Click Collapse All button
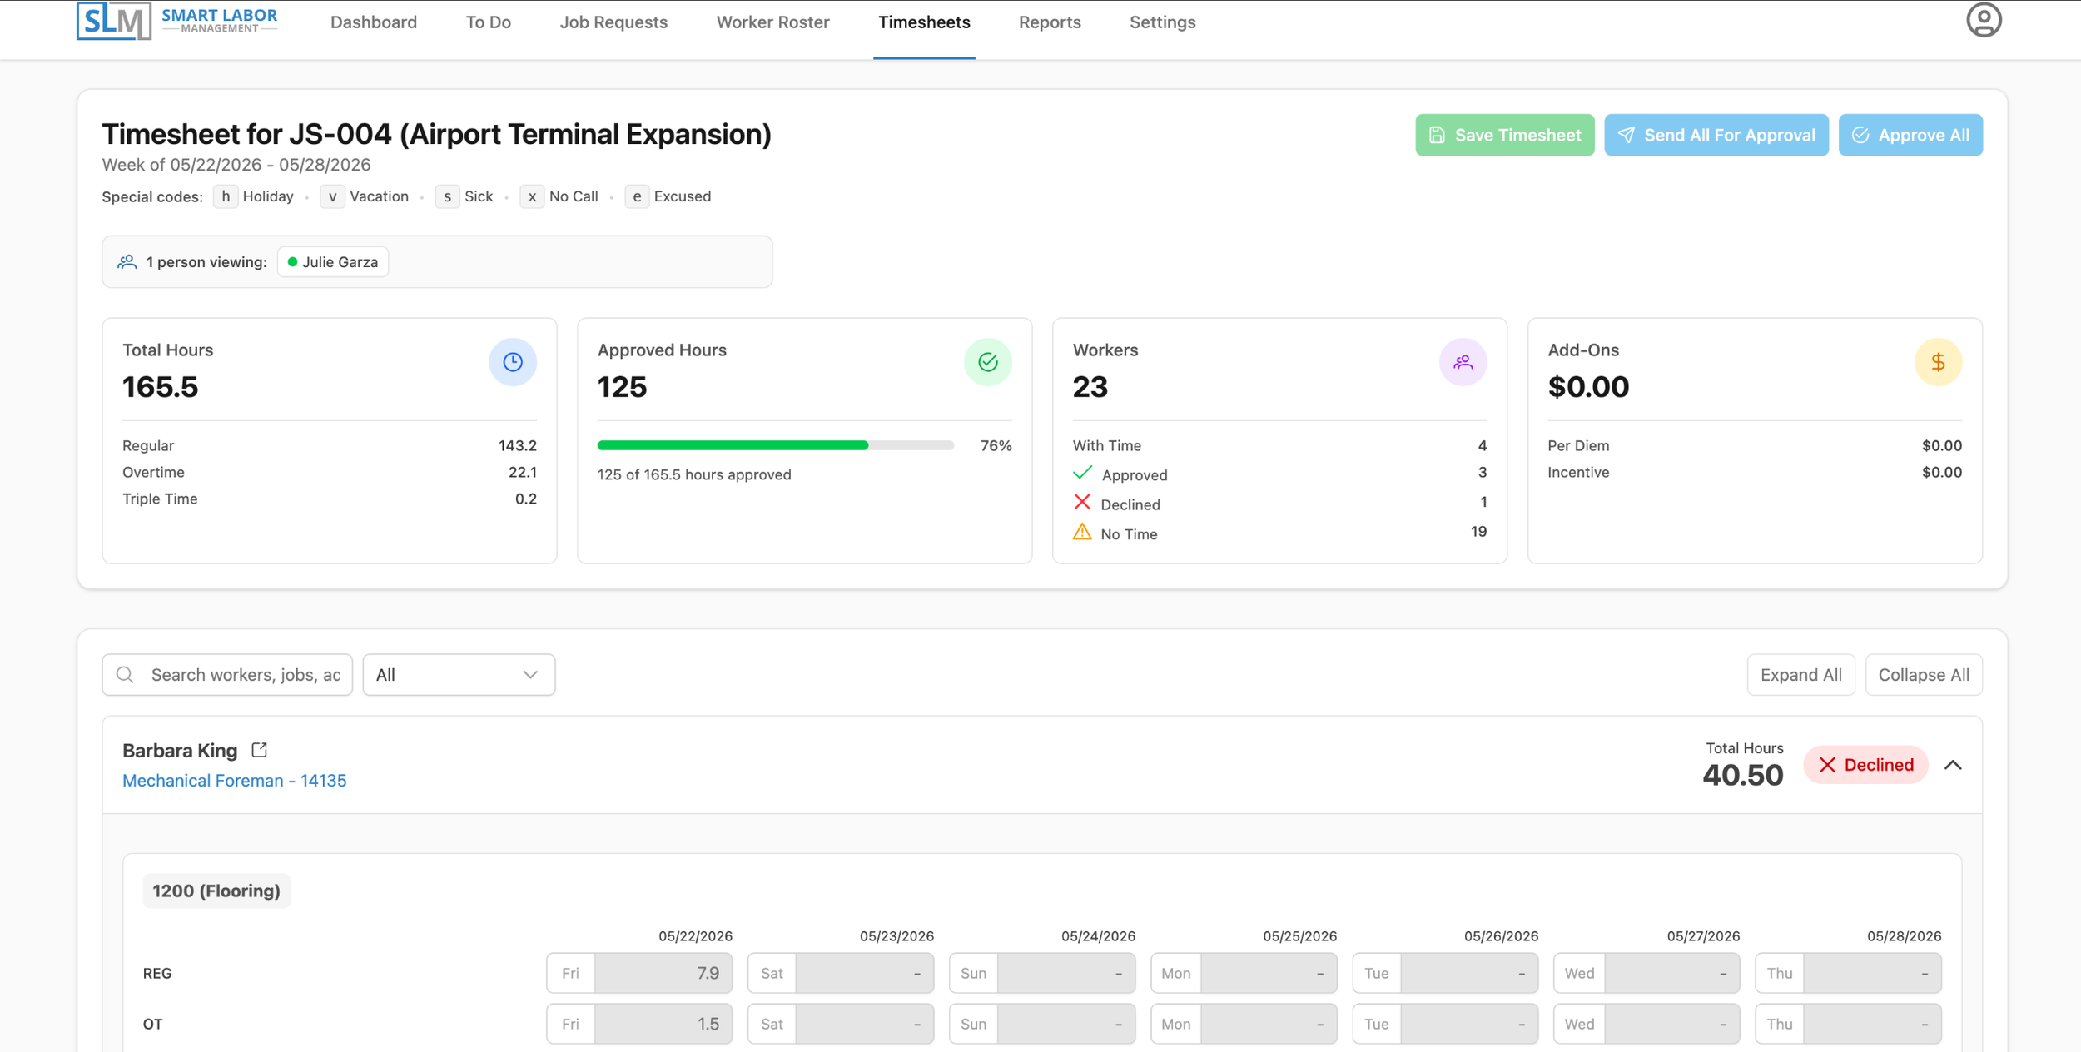 tap(1924, 675)
